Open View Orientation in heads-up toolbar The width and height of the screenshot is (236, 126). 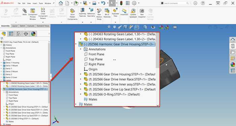137,27
